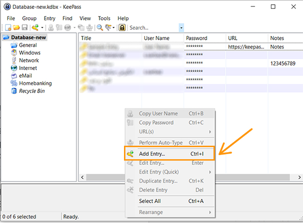Open the Search field dropdown arrow
303x223 pixels.
[181, 28]
